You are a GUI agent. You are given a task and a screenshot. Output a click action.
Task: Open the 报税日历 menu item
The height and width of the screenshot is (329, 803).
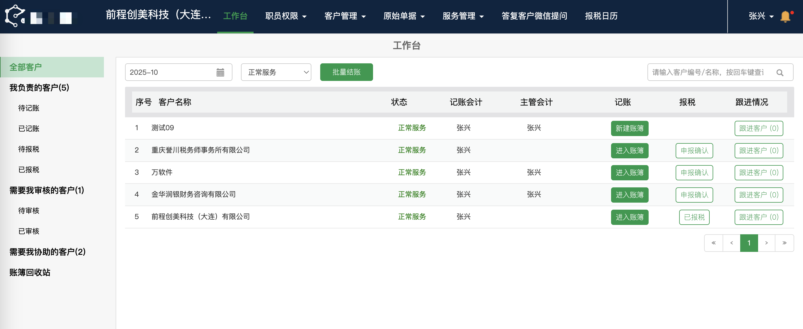coord(601,16)
